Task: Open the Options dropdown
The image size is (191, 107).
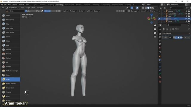Action: pos(153,11)
